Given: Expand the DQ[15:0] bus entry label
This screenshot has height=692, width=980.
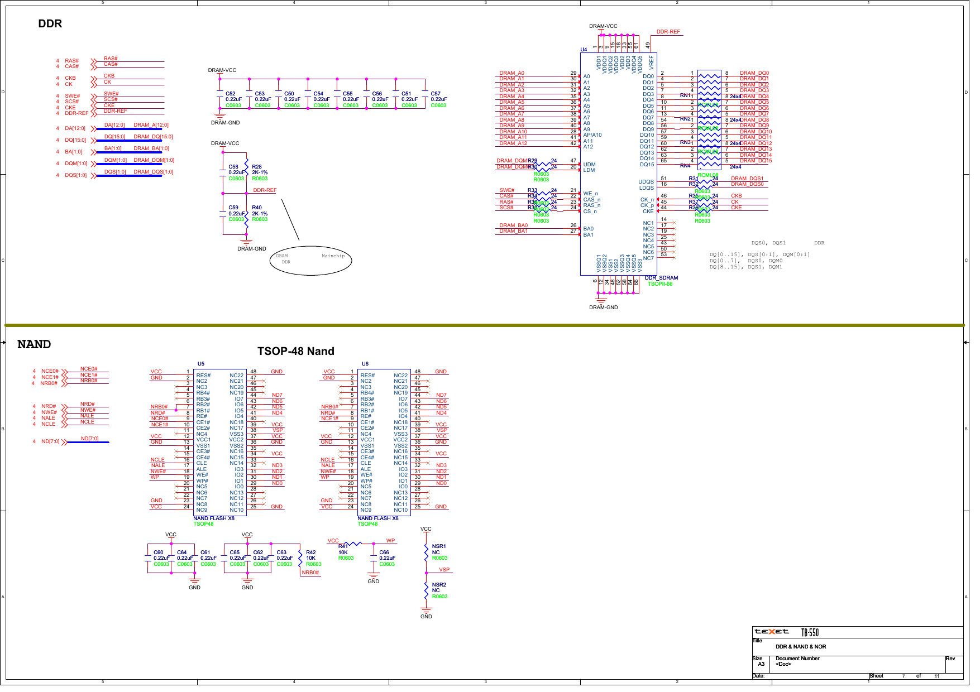Looking at the screenshot, I should click(116, 136).
